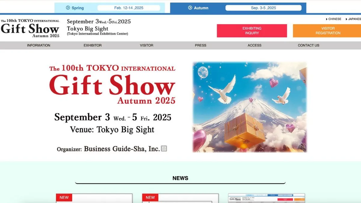The height and width of the screenshot is (203, 361).
Task: Open the ACCESS menu
Action: pos(255,45)
